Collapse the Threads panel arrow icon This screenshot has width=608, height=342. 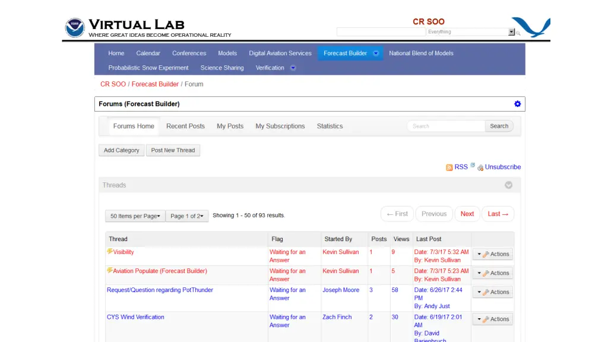[508, 185]
